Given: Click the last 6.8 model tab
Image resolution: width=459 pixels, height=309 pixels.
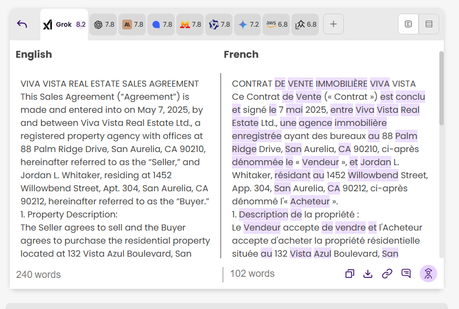Looking at the screenshot, I should [306, 25].
